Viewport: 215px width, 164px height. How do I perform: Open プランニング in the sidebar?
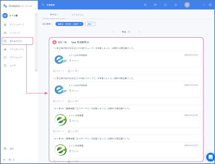tap(16, 57)
